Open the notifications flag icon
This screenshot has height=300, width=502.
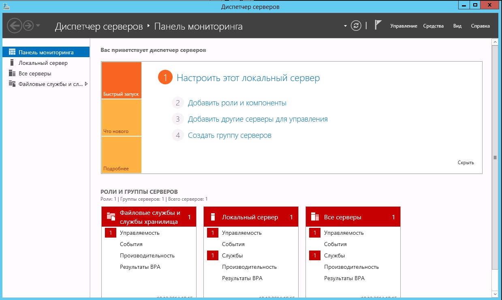pos(378,25)
